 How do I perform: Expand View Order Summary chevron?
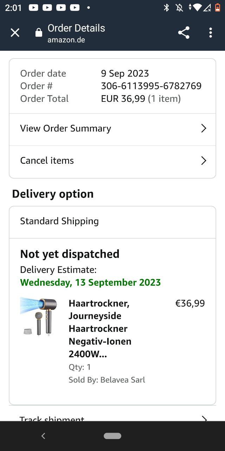point(204,128)
